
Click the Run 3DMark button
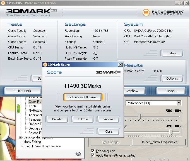[23, 91]
